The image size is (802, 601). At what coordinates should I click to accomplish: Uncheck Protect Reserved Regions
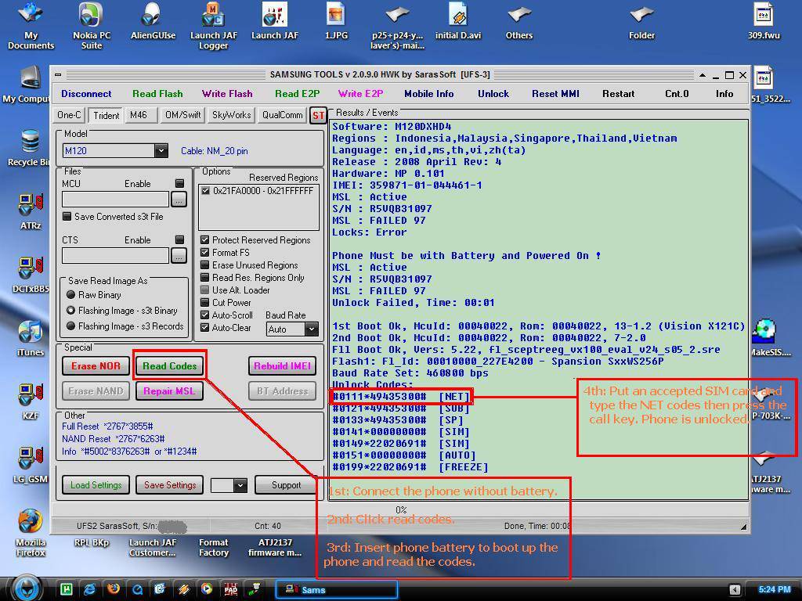pos(204,239)
